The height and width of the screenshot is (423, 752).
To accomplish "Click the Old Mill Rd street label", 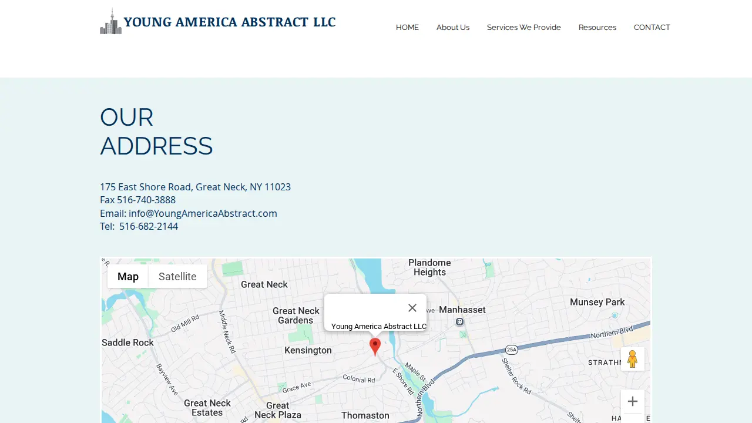I will 185,323.
